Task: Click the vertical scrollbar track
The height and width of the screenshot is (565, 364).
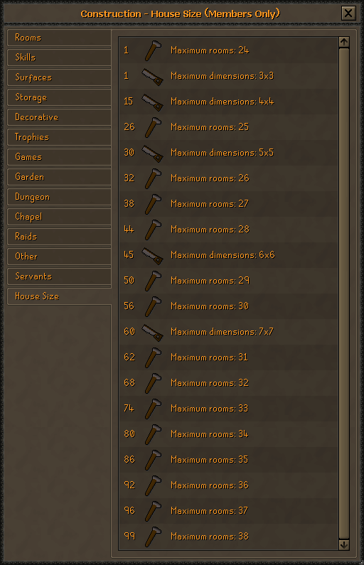Action: [x=344, y=294]
